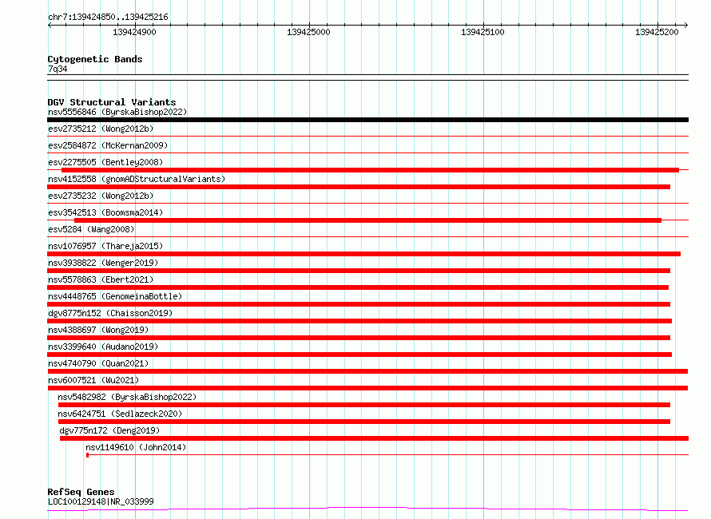Select nsv4448765 (GenomeinaBottle) variant label
The height and width of the screenshot is (519, 711).
click(x=115, y=296)
